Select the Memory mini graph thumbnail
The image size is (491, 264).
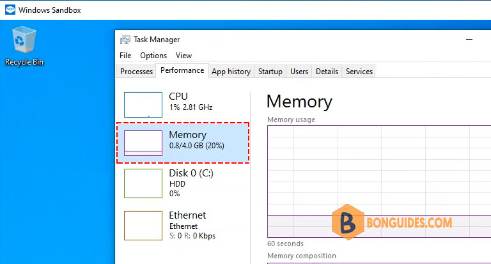(x=143, y=143)
